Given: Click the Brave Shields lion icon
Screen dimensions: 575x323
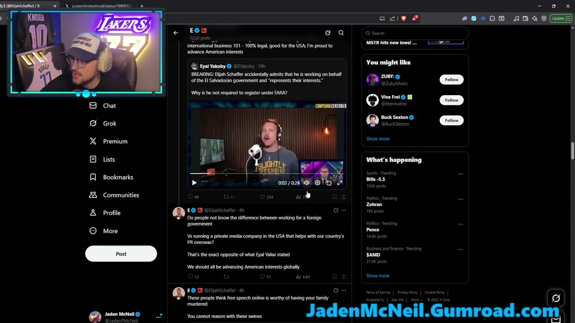Looking at the screenshot, I should [403, 18].
